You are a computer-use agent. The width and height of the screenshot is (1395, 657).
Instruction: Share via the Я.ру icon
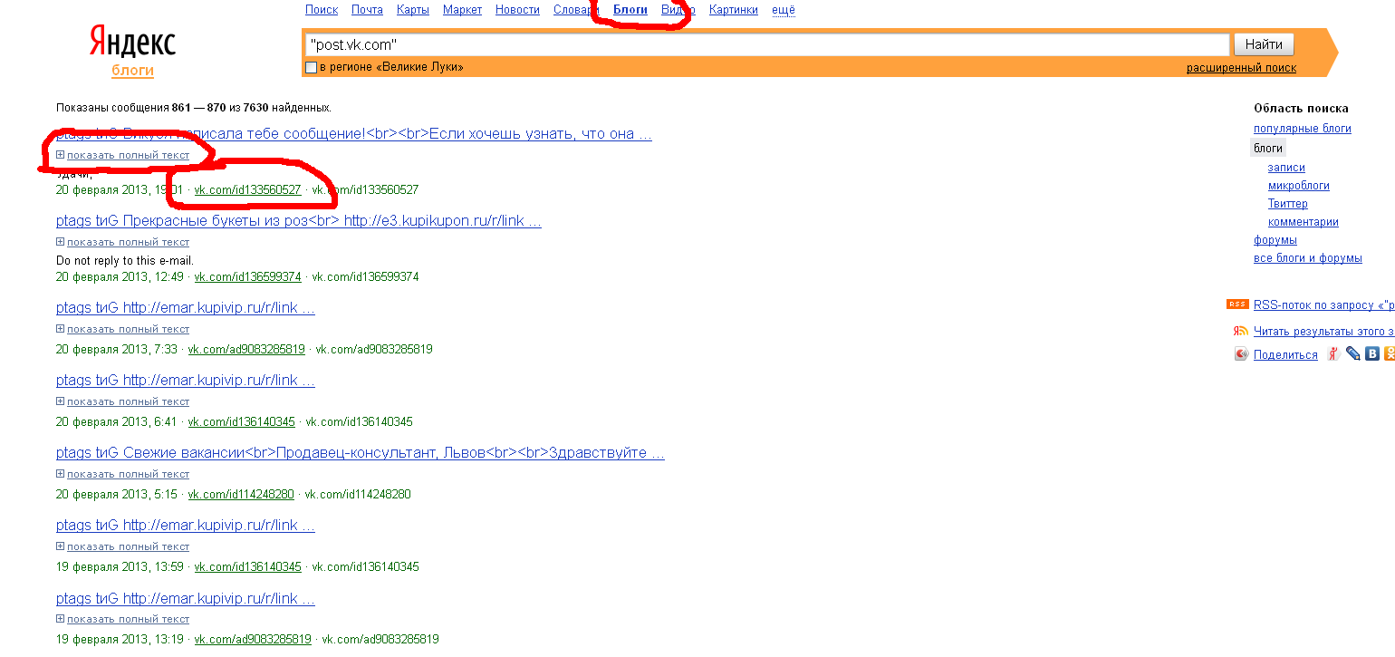[x=1333, y=354]
